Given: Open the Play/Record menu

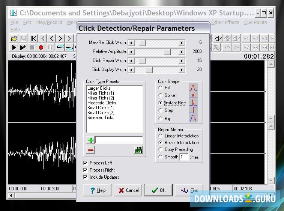Looking at the screenshot, I should click(49, 23).
